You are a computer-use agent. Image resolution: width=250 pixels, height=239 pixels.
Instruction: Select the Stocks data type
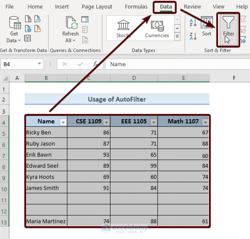[x=124, y=29]
